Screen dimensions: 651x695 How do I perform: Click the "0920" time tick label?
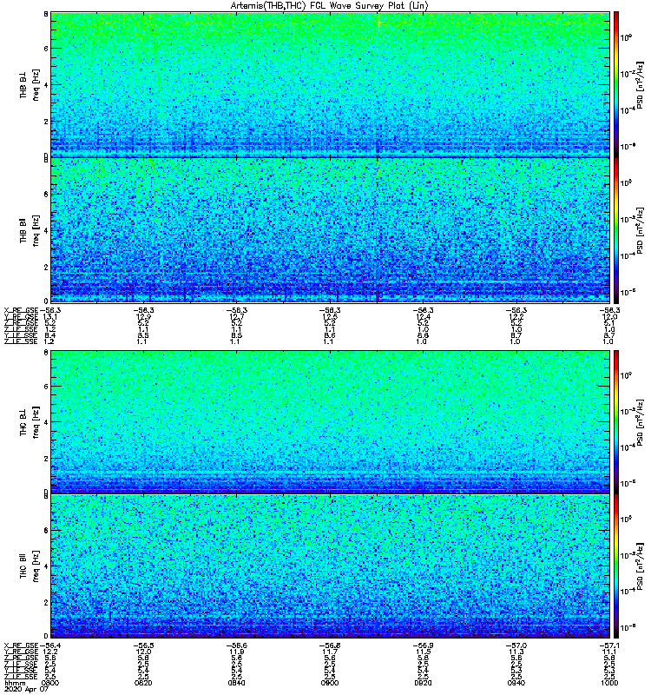(423, 683)
